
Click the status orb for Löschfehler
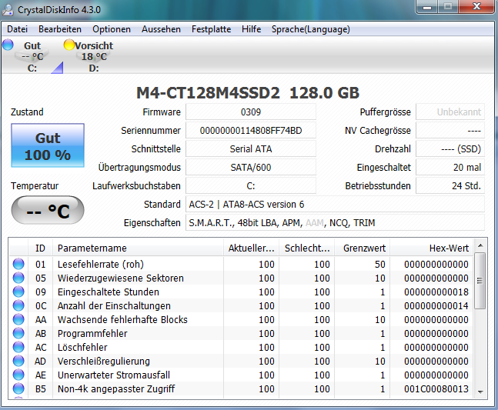(x=18, y=347)
